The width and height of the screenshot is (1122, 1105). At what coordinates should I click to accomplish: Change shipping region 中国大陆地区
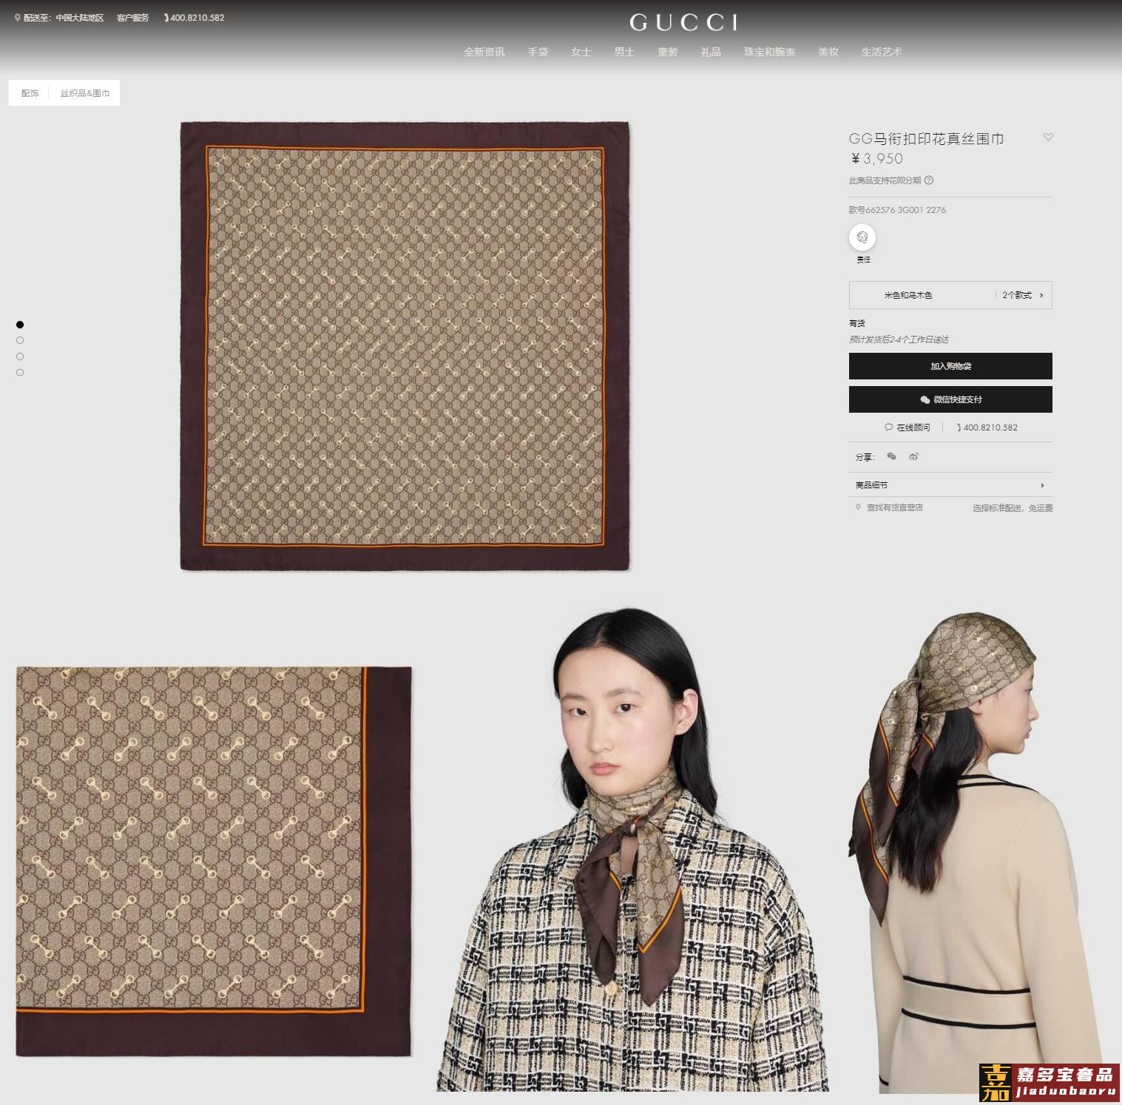tap(80, 18)
